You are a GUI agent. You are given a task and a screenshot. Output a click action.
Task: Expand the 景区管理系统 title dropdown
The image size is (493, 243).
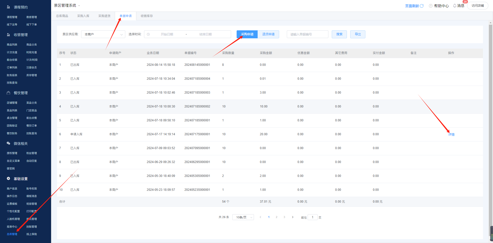79,6
